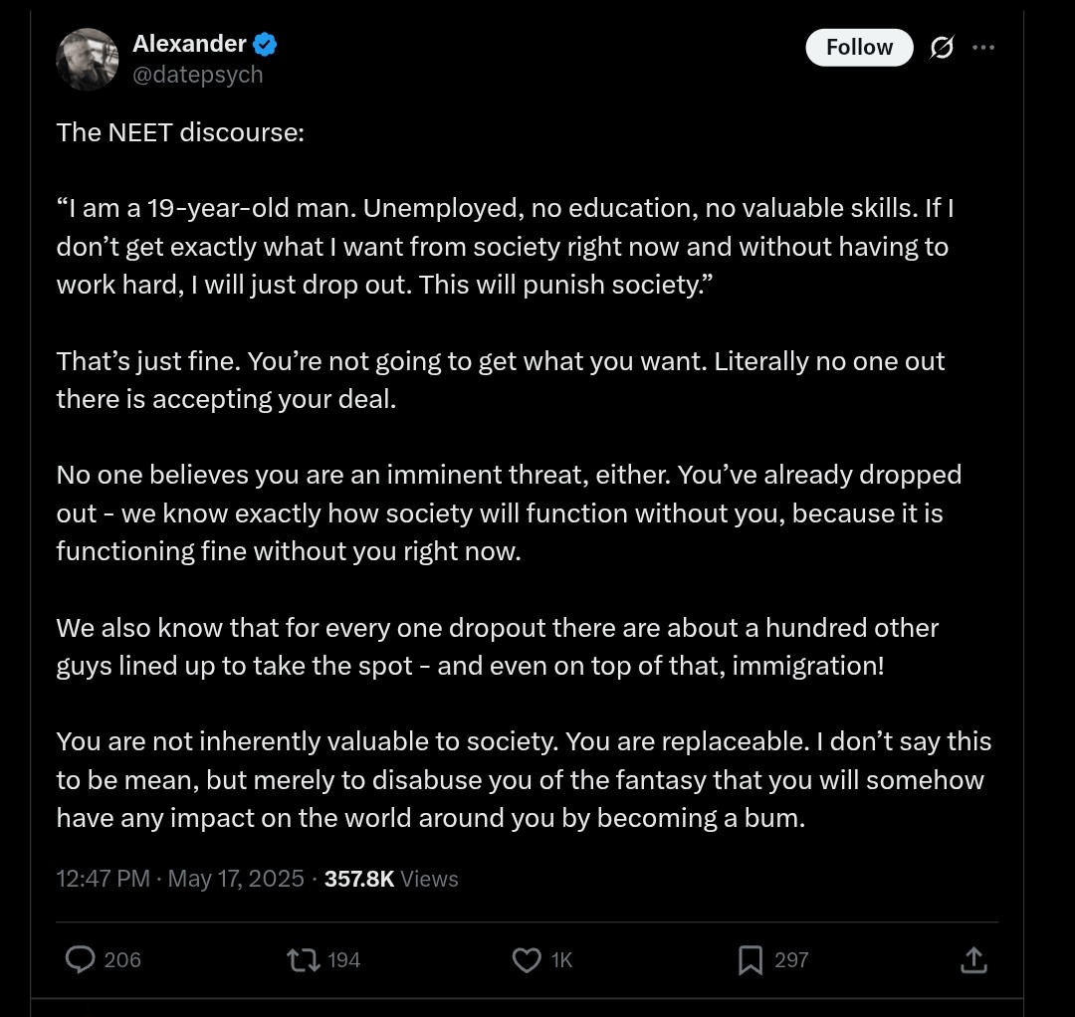Click the @datepsych handle
Screen dimensions: 1075x1017
(x=197, y=75)
